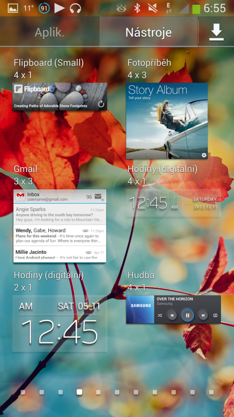Screen dimensions: 234x417
Task: Open the downloaded apps icon
Action: [216, 32]
